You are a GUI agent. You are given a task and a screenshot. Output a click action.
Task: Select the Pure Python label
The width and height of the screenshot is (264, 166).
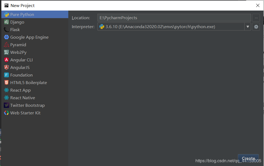22,15
